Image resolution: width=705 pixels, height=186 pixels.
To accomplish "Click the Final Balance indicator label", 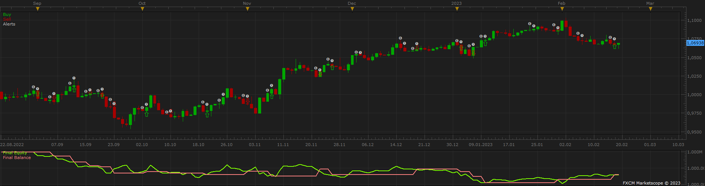I will point(17,158).
